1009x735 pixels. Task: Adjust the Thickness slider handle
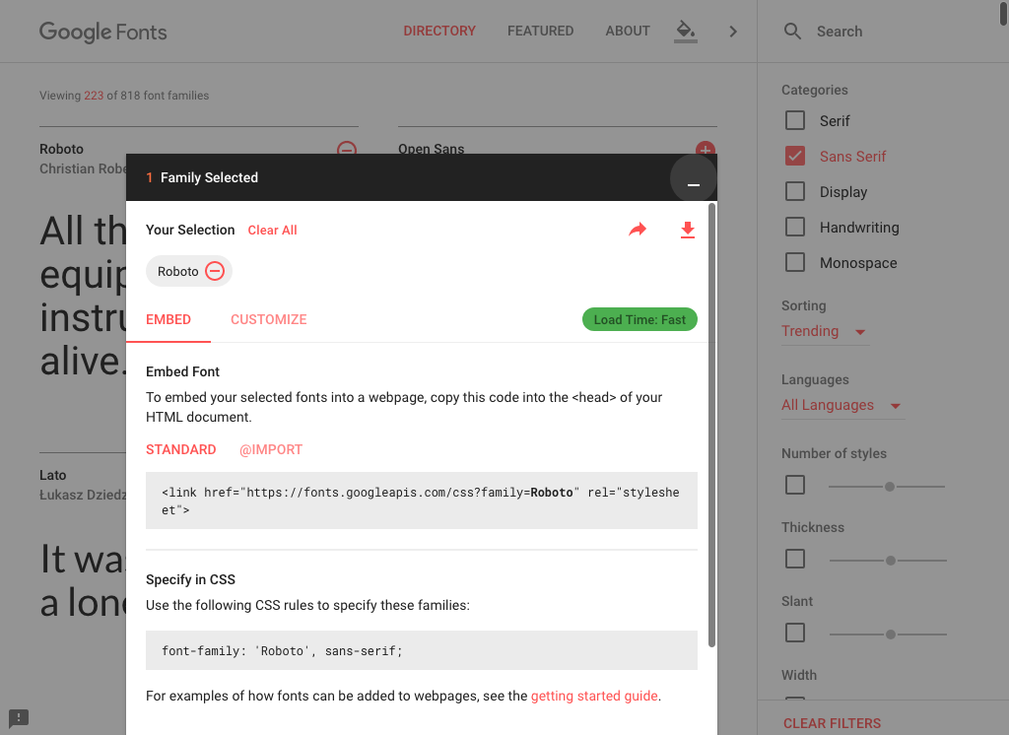point(891,561)
